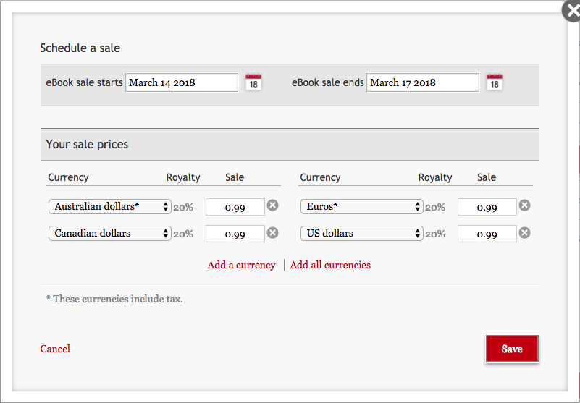Remove the US dollars currency row
580x403 pixels.
click(x=525, y=232)
